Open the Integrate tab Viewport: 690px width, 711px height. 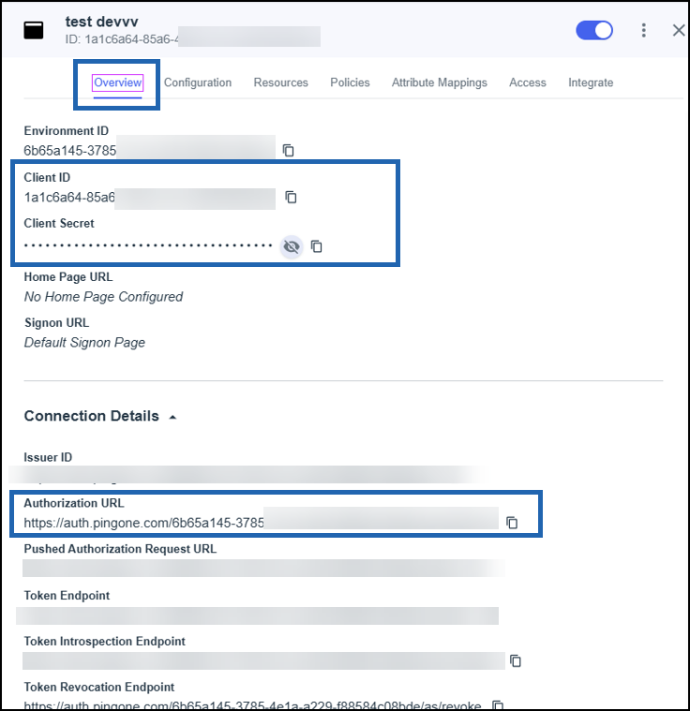[x=591, y=82]
